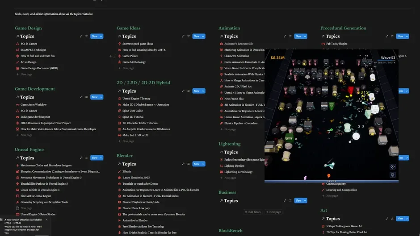This screenshot has width=420, height=236.
Task: Open the filter icon in Business Topics
Action: pos(290,200)
